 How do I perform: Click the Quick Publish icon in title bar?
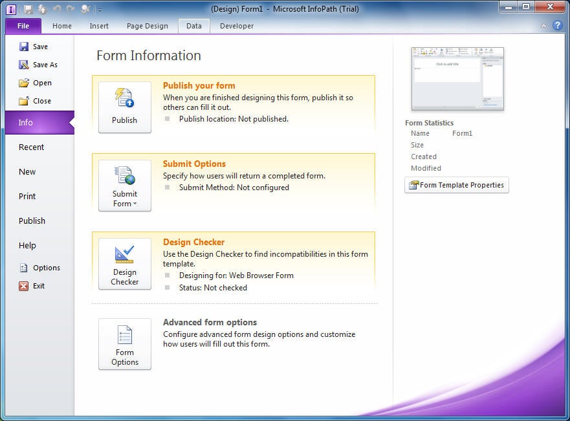pos(43,10)
